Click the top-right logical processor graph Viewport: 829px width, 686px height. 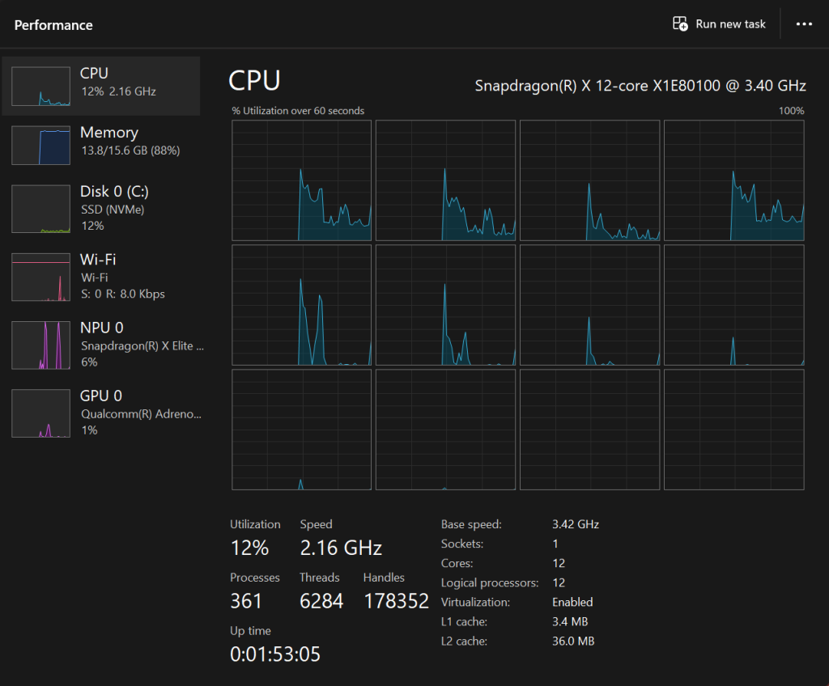click(x=733, y=180)
